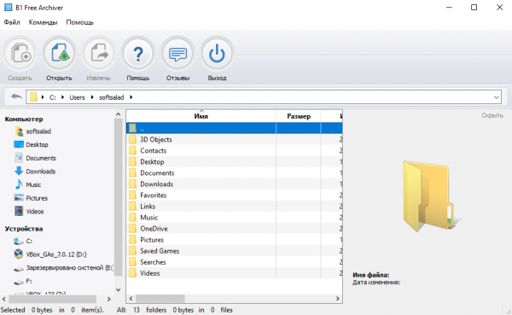The image size is (512, 315).
Task: Click the Выход power icon
Action: tap(217, 54)
